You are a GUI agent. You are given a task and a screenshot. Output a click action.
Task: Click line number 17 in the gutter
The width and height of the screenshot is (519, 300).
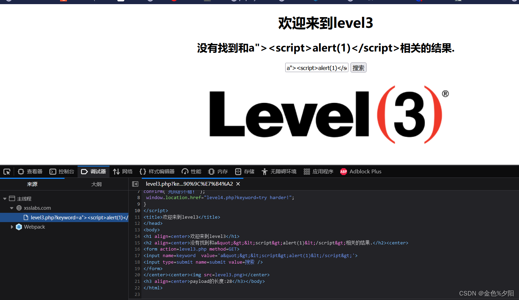click(137, 256)
